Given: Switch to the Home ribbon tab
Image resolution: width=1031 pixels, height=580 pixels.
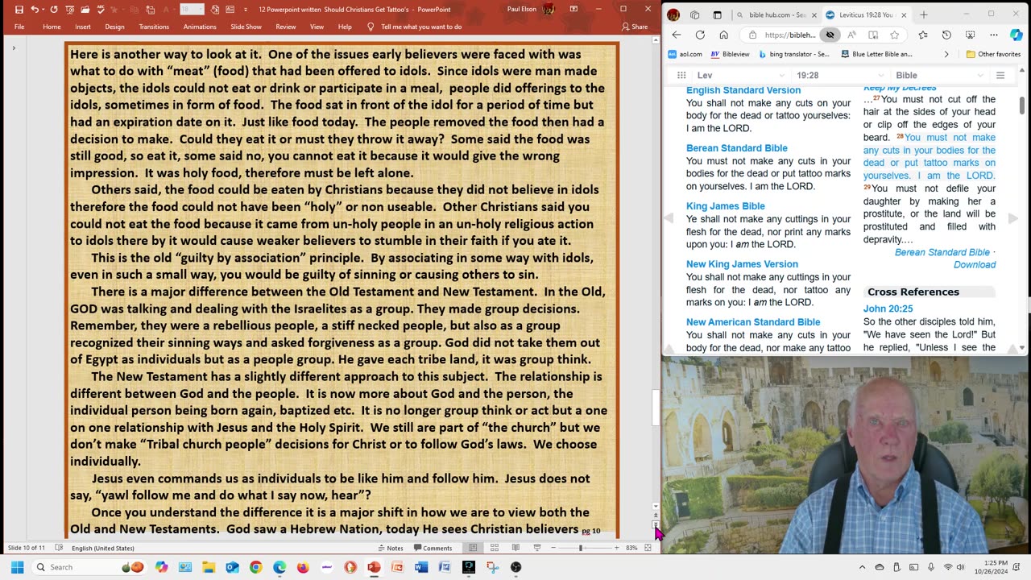Looking at the screenshot, I should pos(52,27).
